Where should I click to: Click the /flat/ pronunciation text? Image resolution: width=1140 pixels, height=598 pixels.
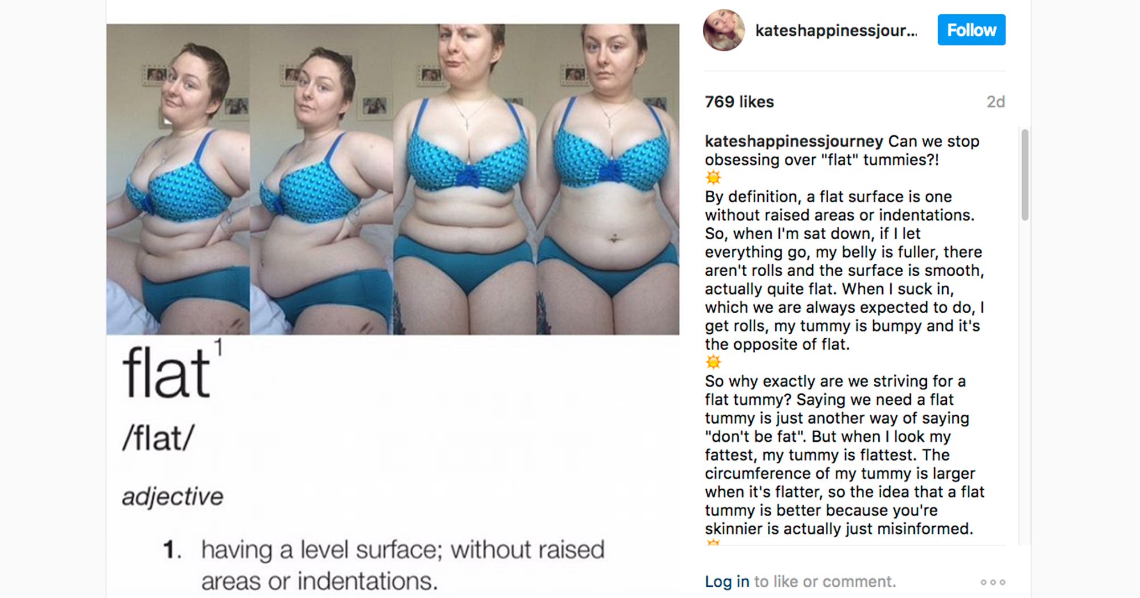pyautogui.click(x=158, y=439)
